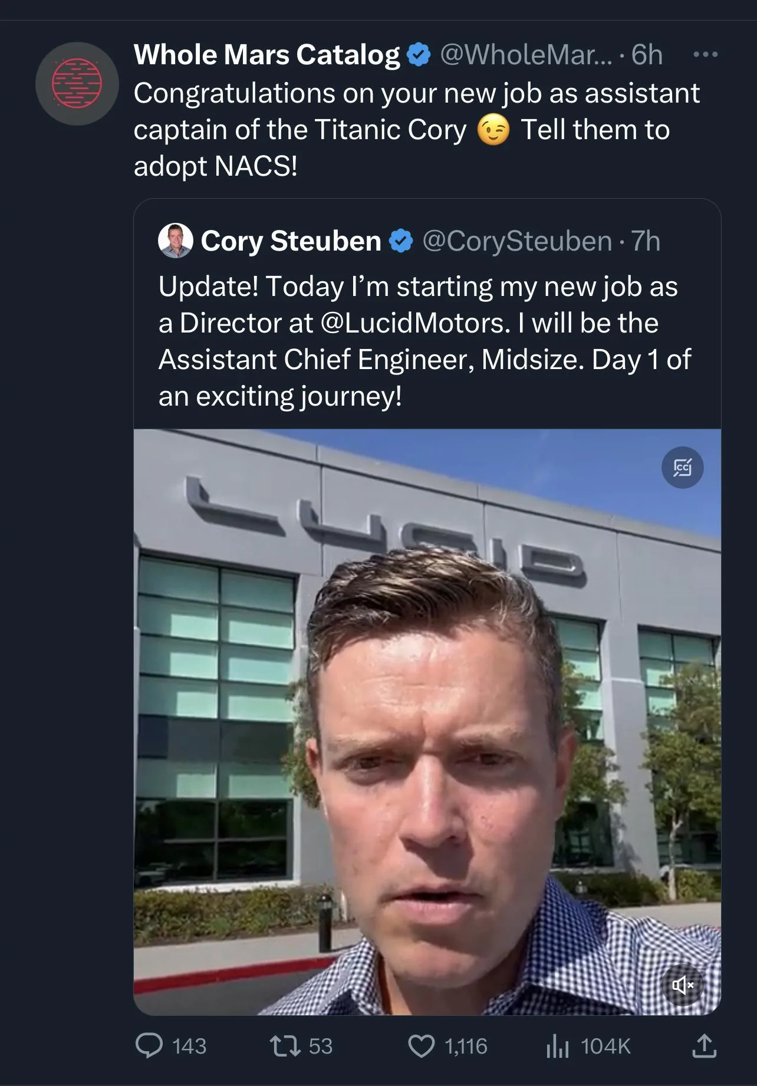Screen dimensions: 757x1086
Task: Select the timestamp 6h on the tweet
Action: pyautogui.click(x=646, y=54)
